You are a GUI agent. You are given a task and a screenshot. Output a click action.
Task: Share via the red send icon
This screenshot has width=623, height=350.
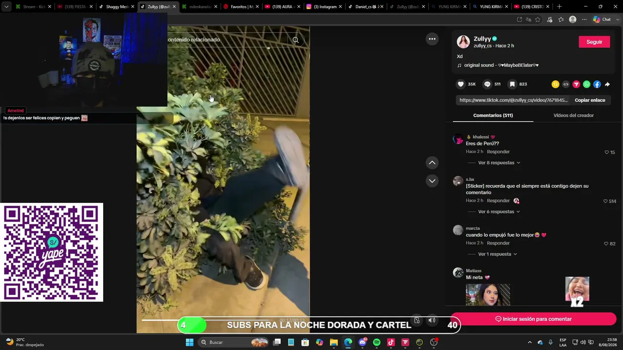coord(576,84)
